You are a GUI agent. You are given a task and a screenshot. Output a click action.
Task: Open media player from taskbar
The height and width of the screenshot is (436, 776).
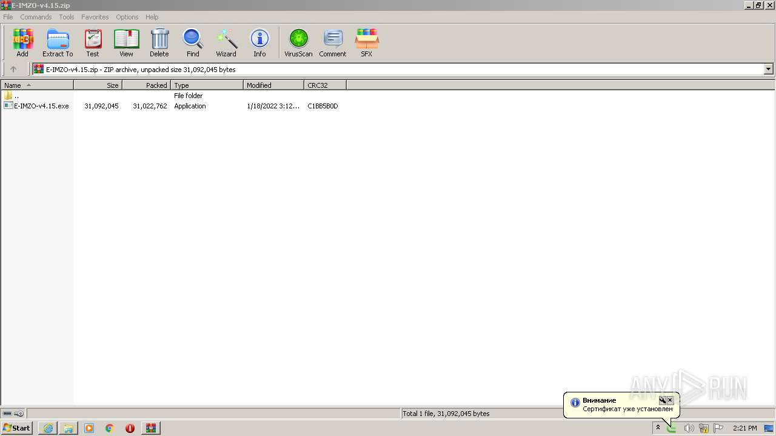click(x=89, y=428)
